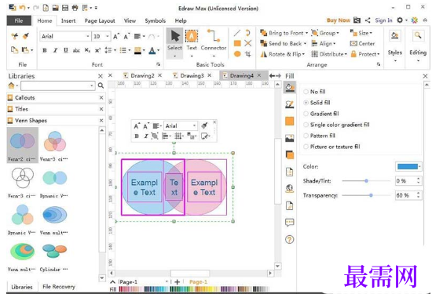Select No fill option
432x301 pixels.
click(314, 92)
